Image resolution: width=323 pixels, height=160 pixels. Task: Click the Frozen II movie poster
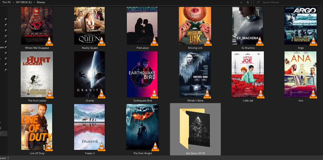point(89,127)
